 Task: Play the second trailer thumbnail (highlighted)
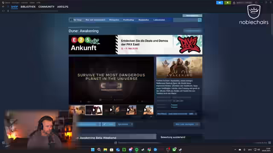pos(94,110)
